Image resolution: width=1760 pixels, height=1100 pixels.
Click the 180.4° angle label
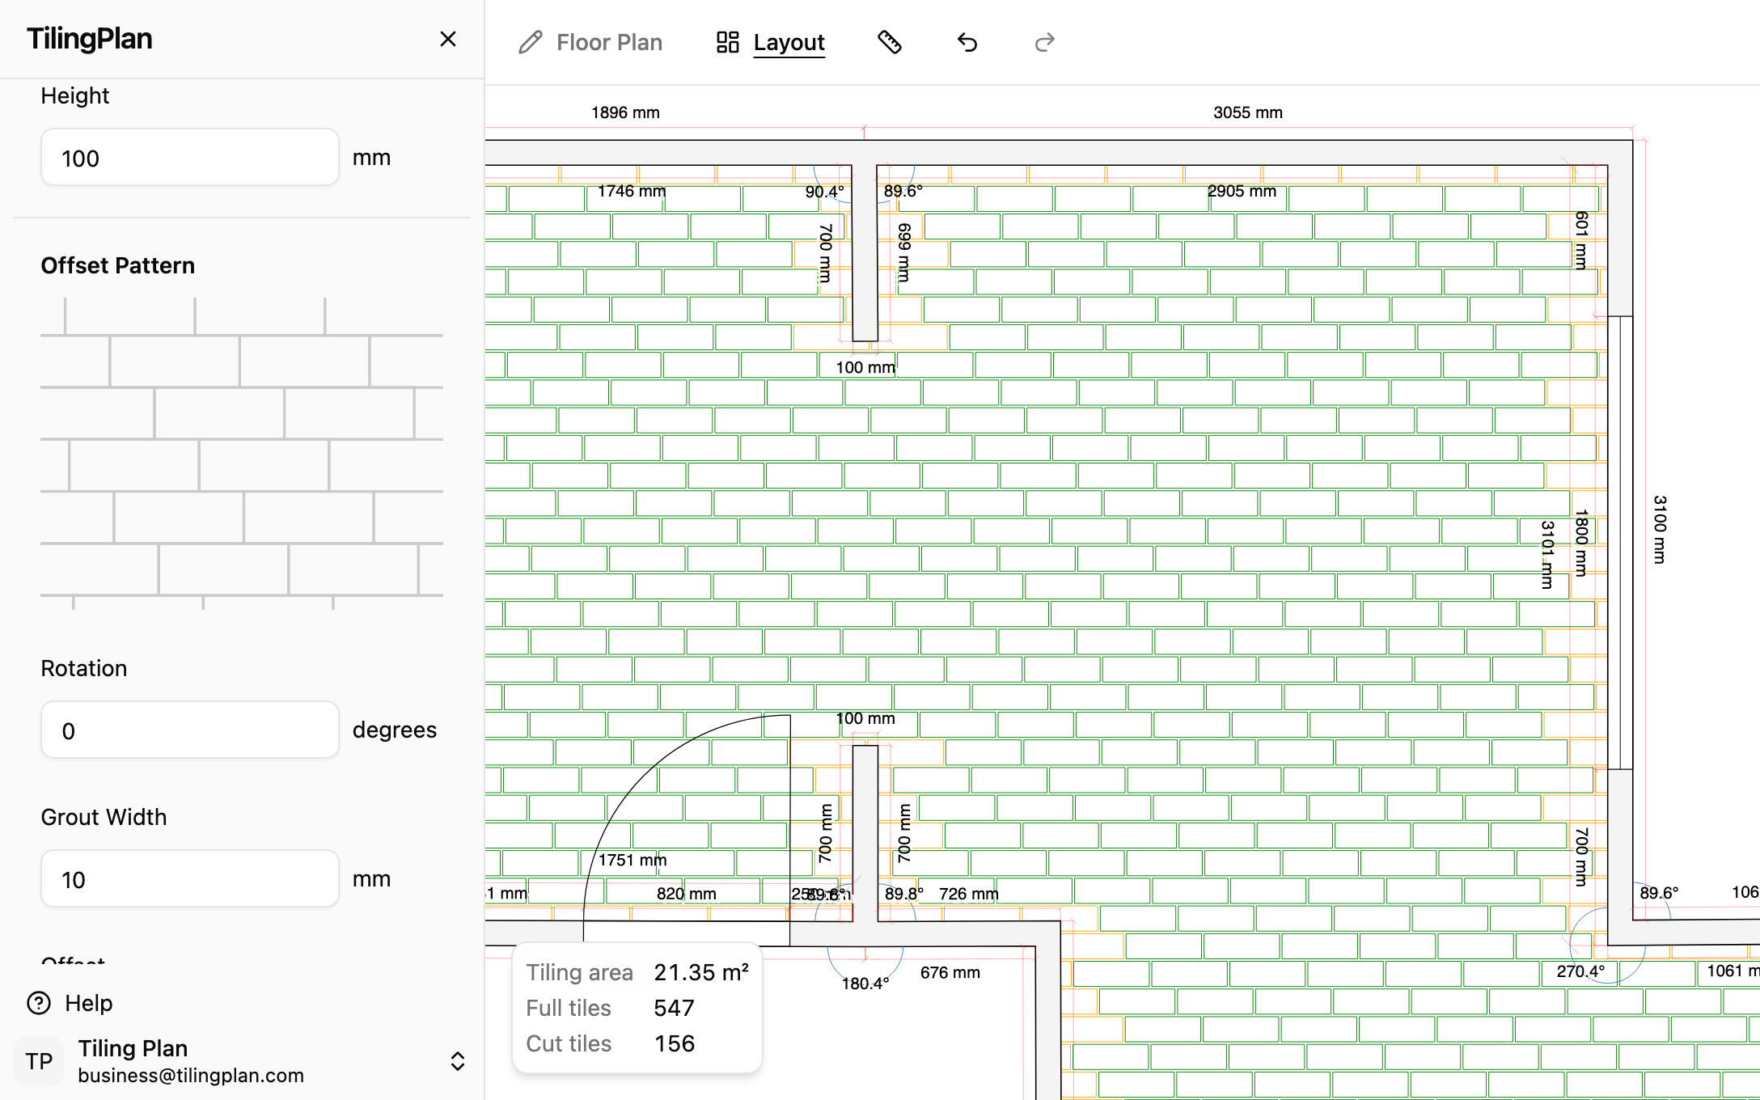[865, 984]
